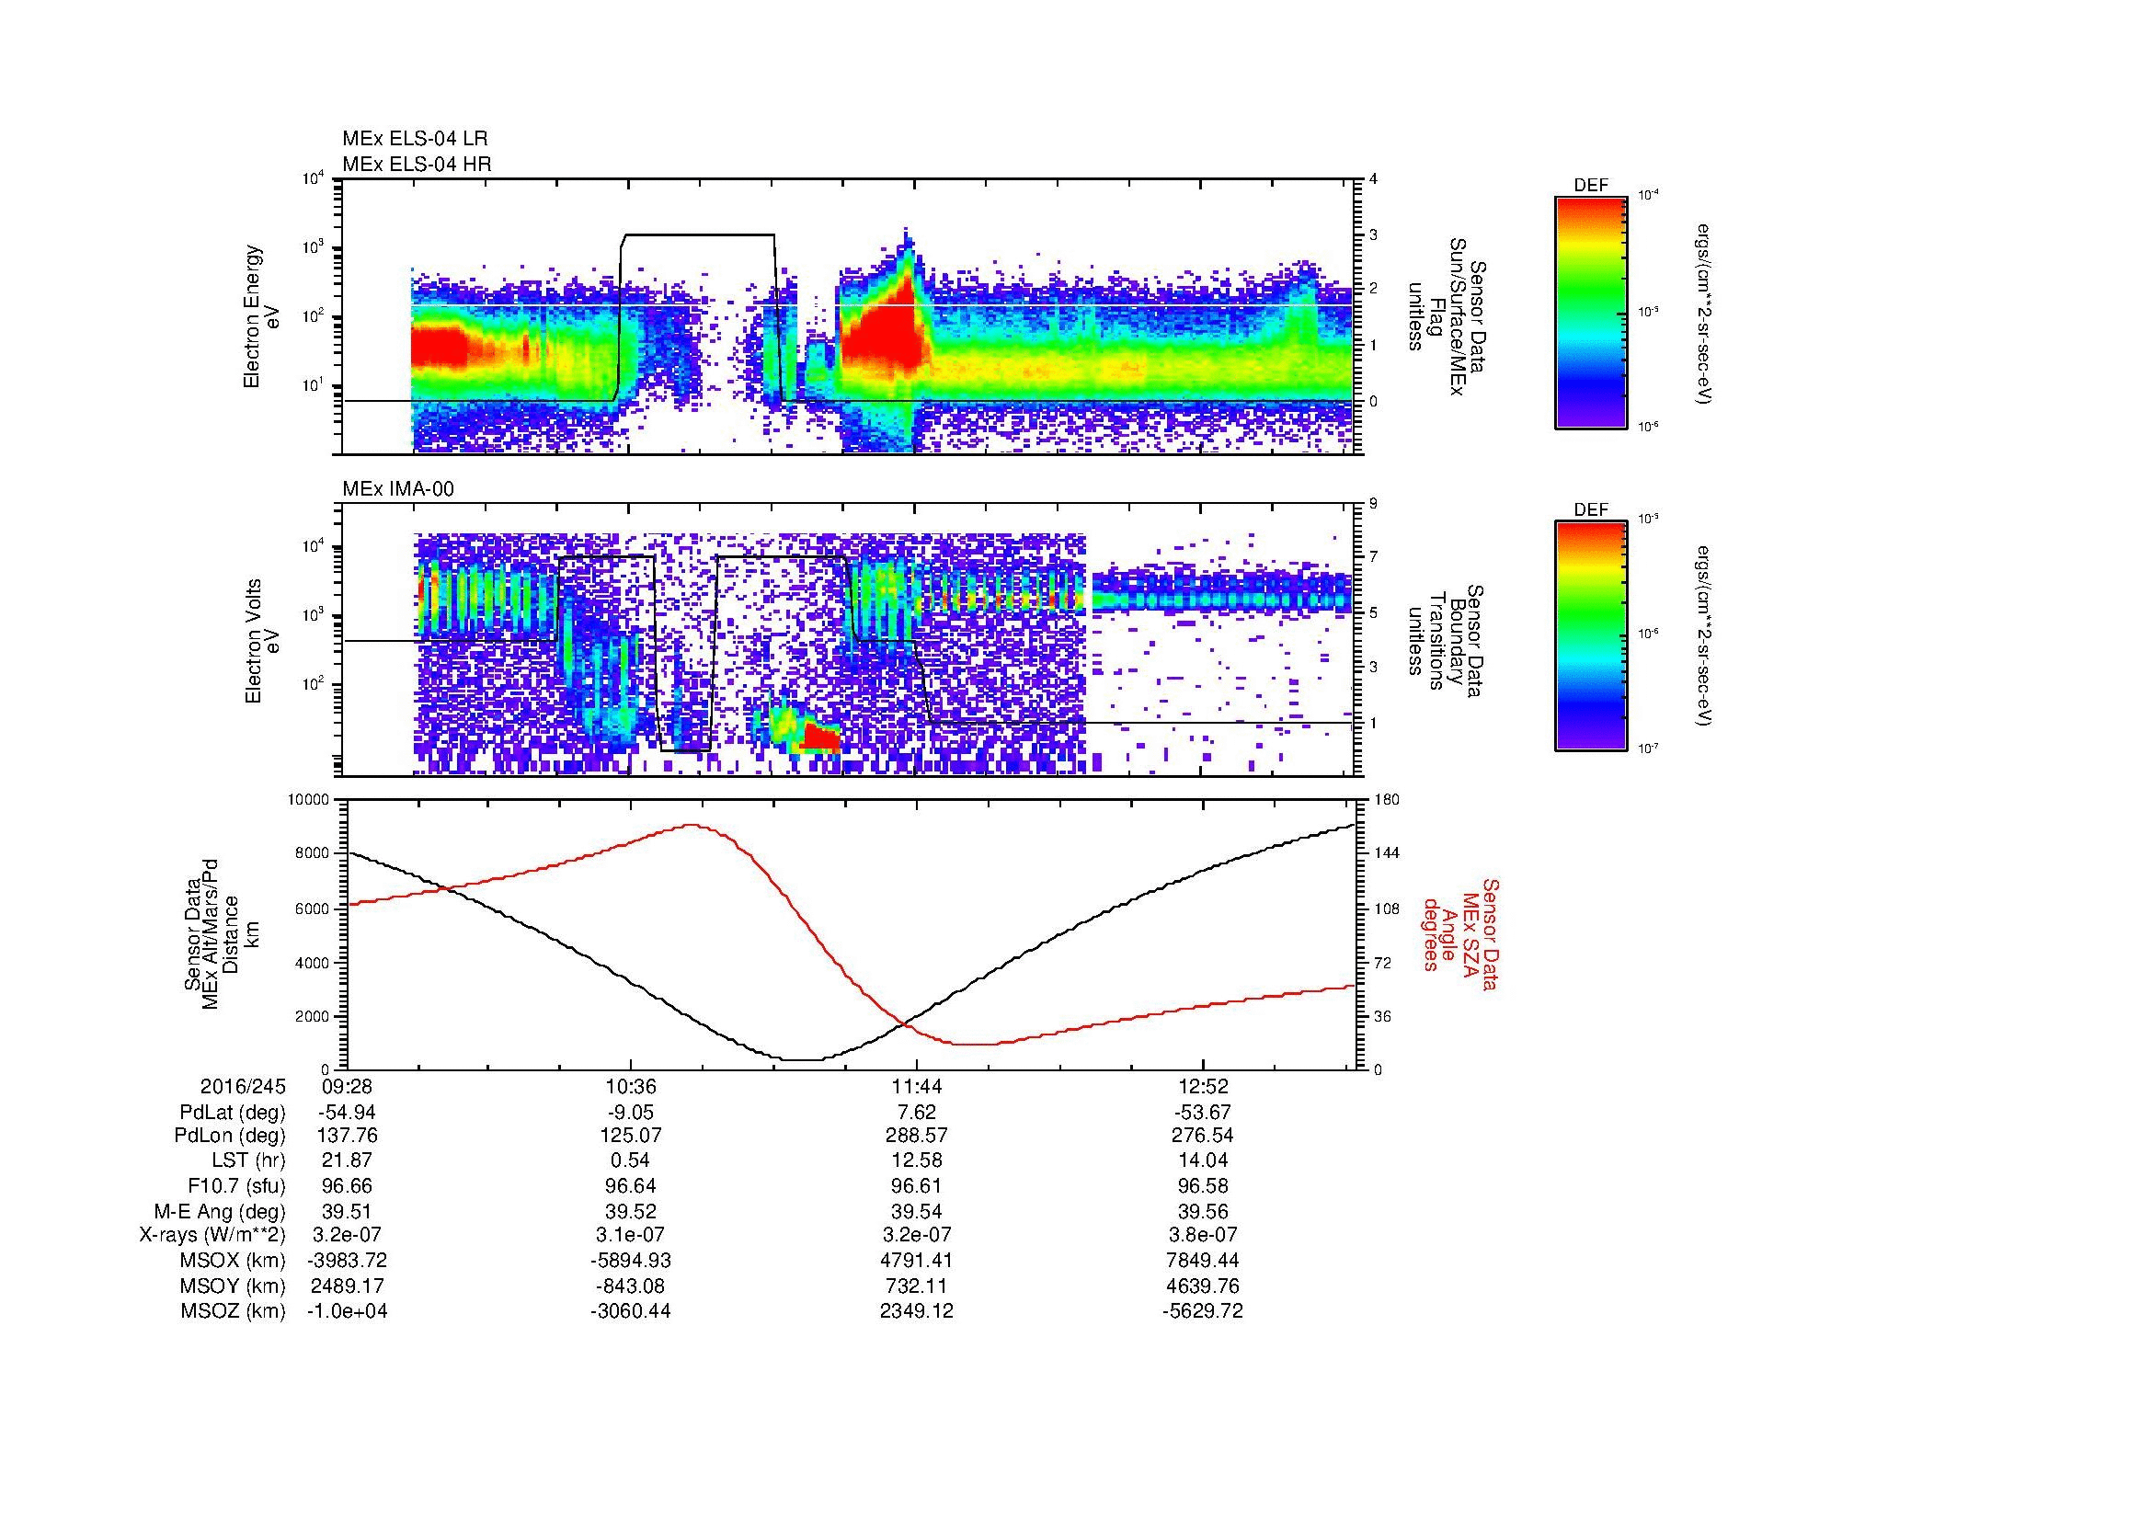Screen dimensions: 2151x1520
Task: Click F10.7 value 96.66
Action: [x=347, y=1185]
